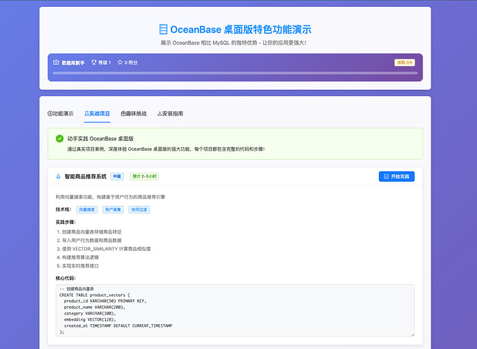Viewport: 477px width, 349px height.
Task: Click the 数据库新手 rank label
Action: click(73, 63)
